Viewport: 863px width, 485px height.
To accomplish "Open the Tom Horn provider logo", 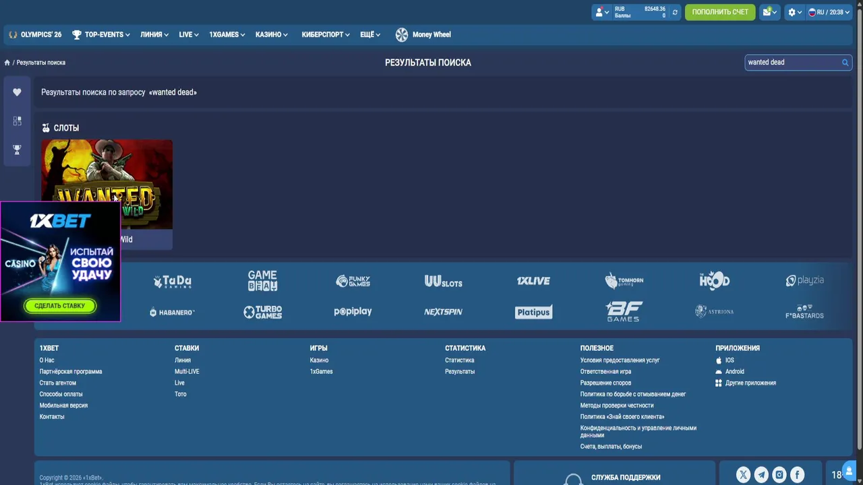I will tap(624, 280).
